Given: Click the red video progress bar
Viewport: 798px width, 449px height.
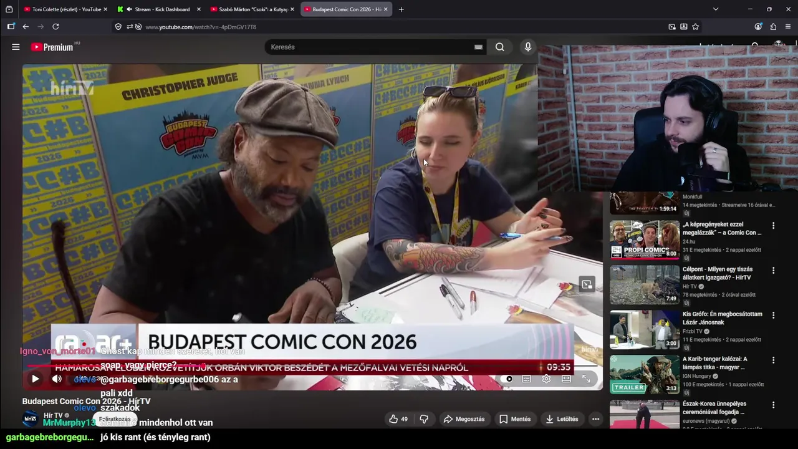Looking at the screenshot, I should 312,366.
